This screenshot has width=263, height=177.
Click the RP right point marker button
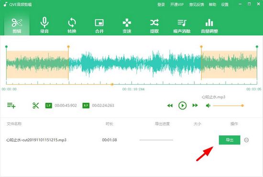coord(86,106)
